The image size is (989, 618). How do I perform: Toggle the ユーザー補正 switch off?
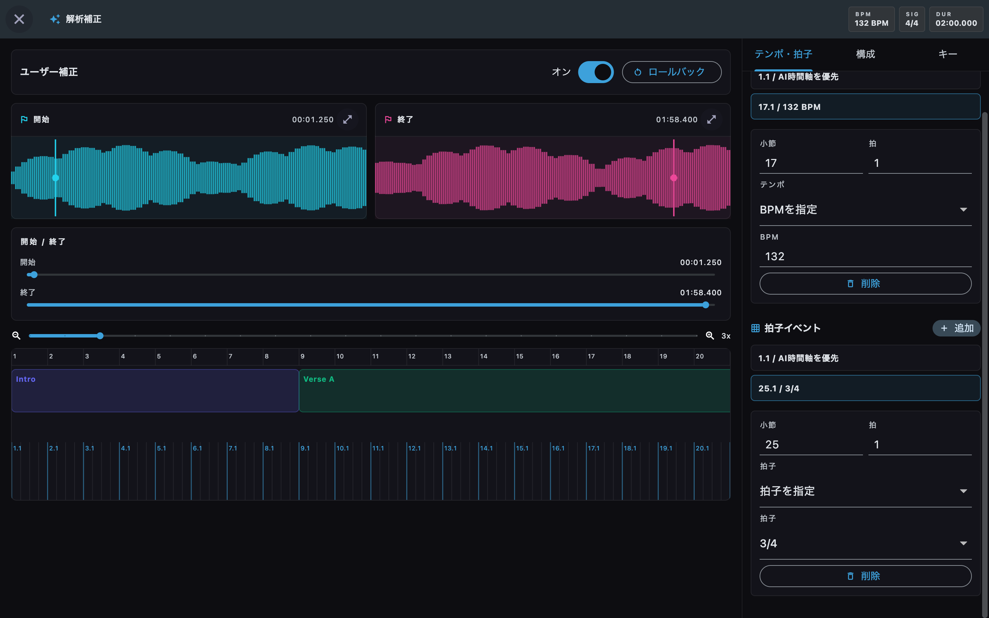pyautogui.click(x=595, y=72)
